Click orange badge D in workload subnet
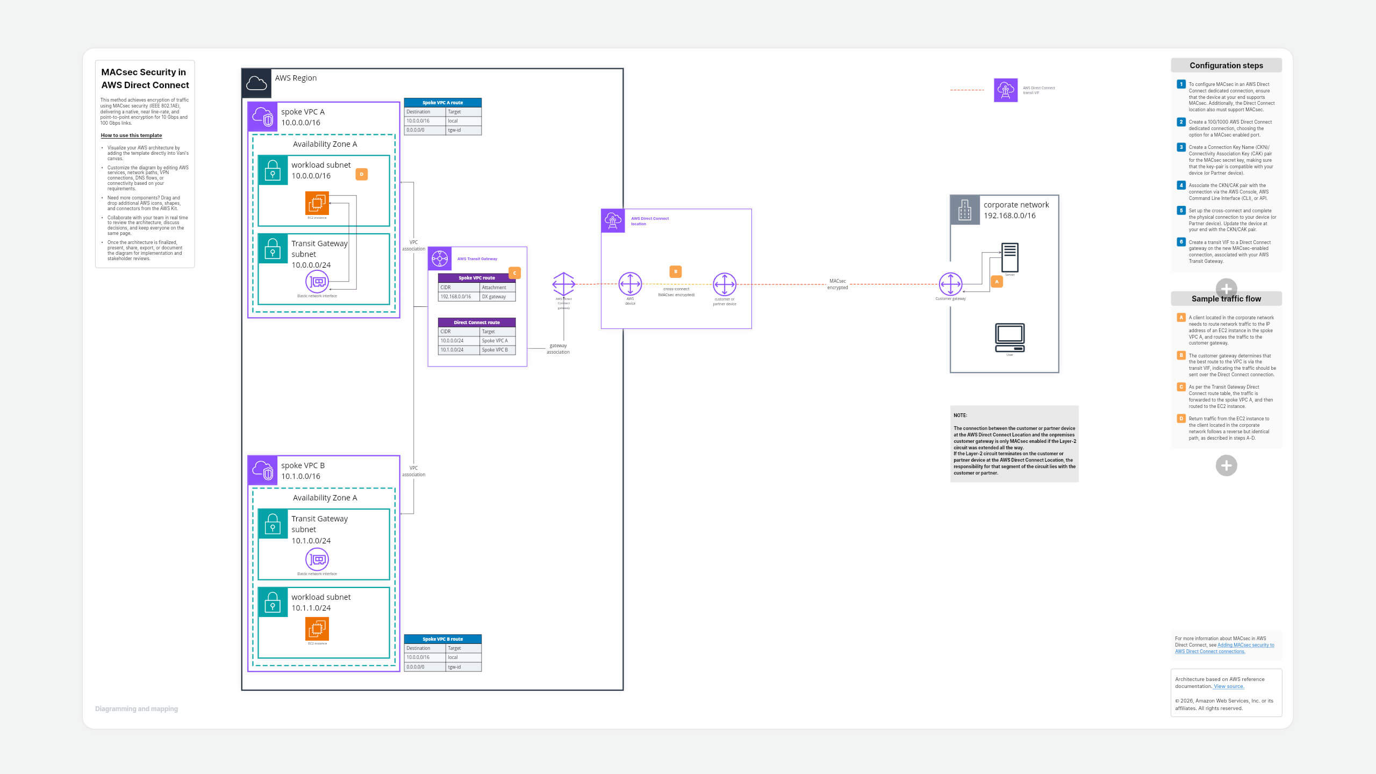 click(362, 174)
